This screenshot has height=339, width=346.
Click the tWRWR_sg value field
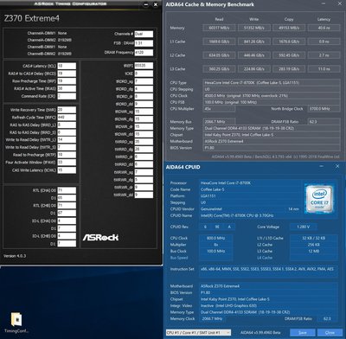[144, 172]
